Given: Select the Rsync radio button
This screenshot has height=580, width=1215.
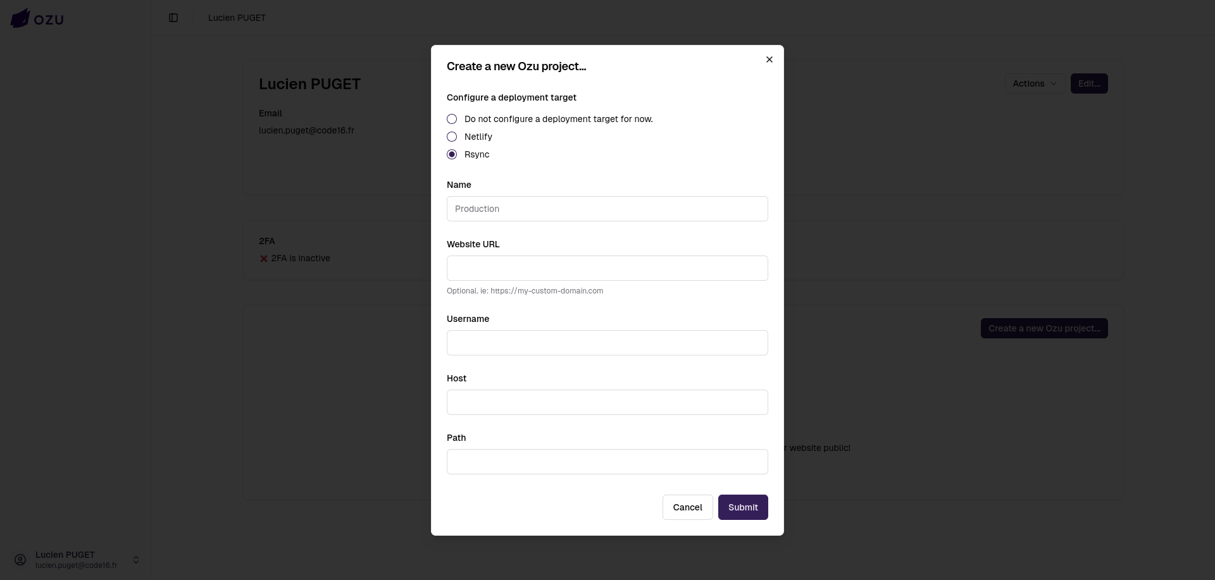Looking at the screenshot, I should (x=452, y=154).
